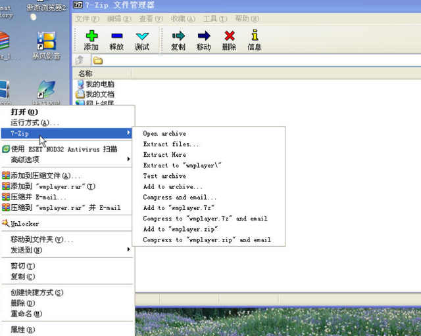The image size is (421, 336).
Task: Click the yellow Info (信息) icon
Action: pos(255,35)
